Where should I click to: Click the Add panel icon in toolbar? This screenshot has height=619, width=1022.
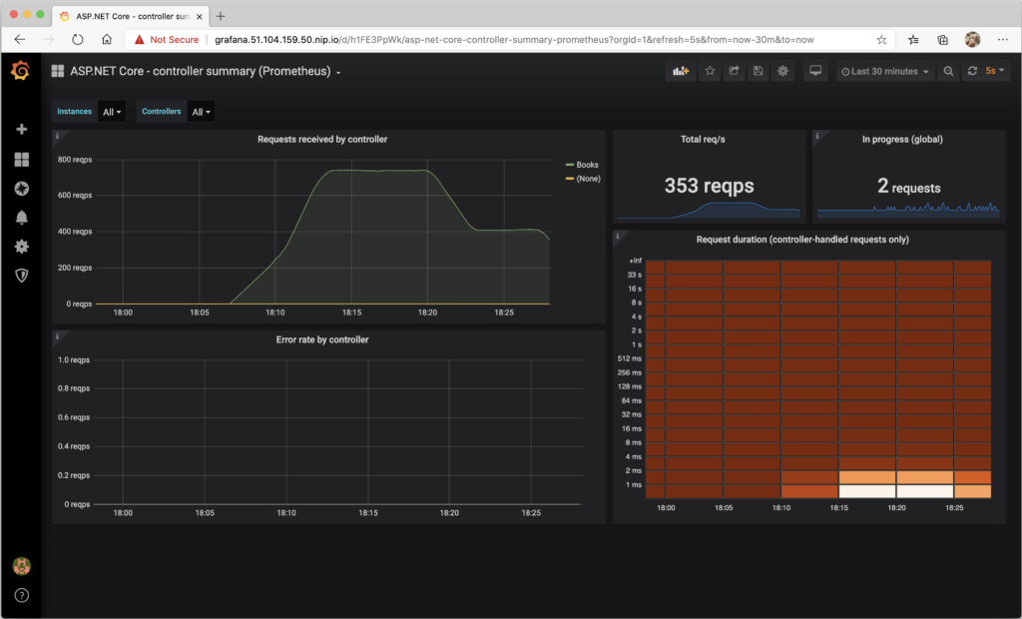pyautogui.click(x=681, y=71)
